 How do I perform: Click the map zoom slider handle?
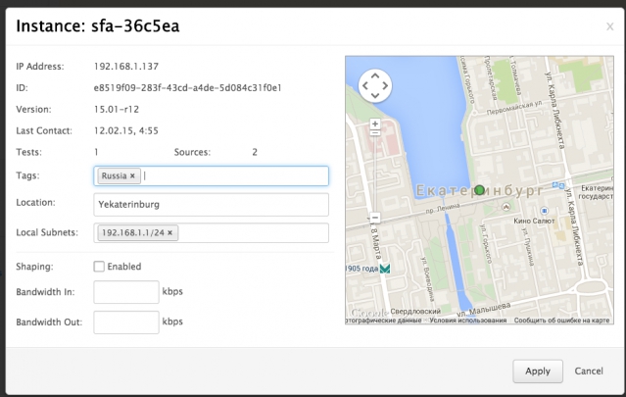(x=374, y=132)
